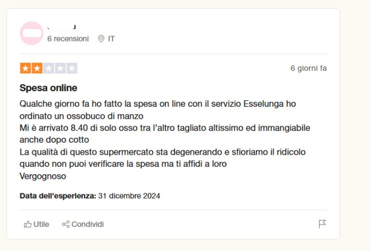Click the thumbs-up icon
Image resolution: width=370 pixels, height=251 pixels.
[27, 224]
